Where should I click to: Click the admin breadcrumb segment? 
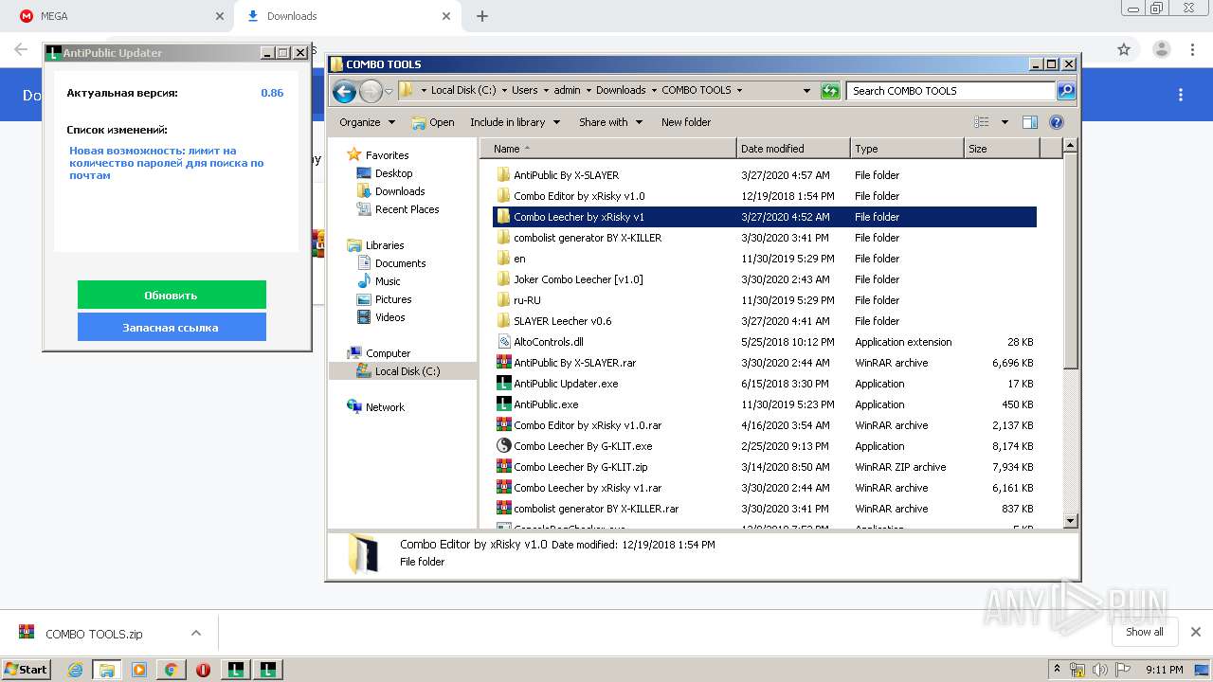pyautogui.click(x=567, y=91)
